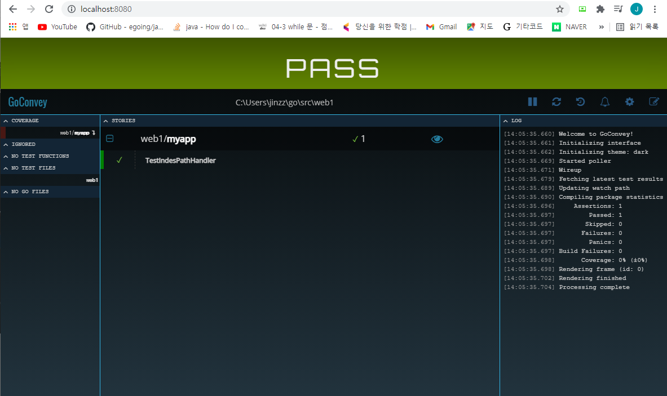Toggle the eye icon for web1/myapp
Image resolution: width=667 pixels, height=396 pixels.
click(x=437, y=139)
